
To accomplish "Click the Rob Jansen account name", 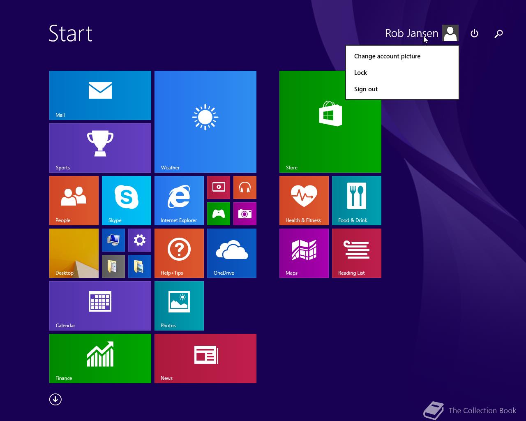I will coord(412,33).
